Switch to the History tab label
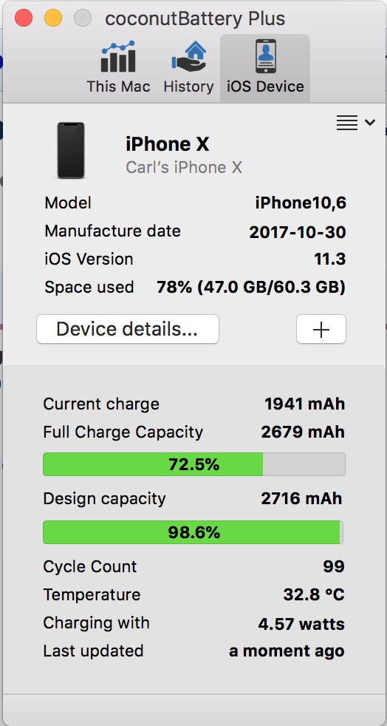The width and height of the screenshot is (387, 726). point(188,86)
